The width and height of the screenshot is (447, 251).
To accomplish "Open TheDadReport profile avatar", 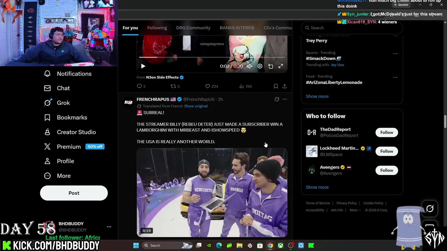I will [312, 132].
